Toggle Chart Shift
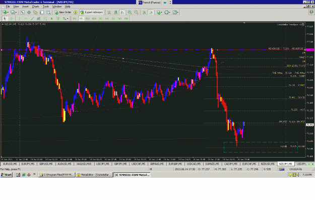315x200 pixels. pos(151,12)
